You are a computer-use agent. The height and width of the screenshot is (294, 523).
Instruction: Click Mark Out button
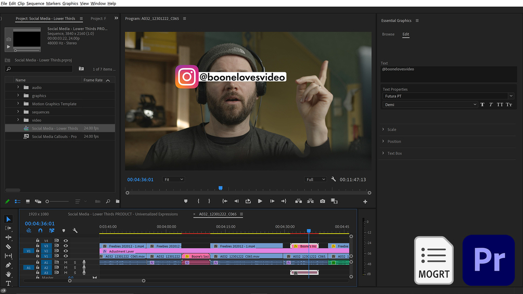[x=209, y=201]
